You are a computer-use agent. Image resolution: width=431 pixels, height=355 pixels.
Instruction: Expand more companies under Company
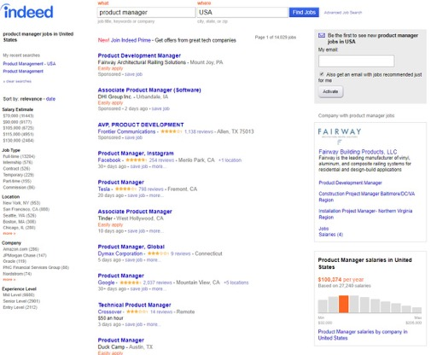point(9,280)
